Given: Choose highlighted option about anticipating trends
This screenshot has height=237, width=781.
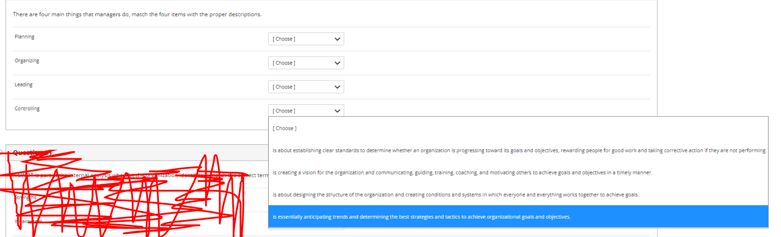Looking at the screenshot, I should coord(518,217).
